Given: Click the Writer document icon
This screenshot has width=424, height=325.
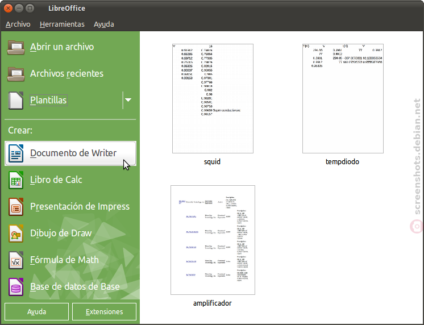Looking at the screenshot, I should [x=16, y=153].
